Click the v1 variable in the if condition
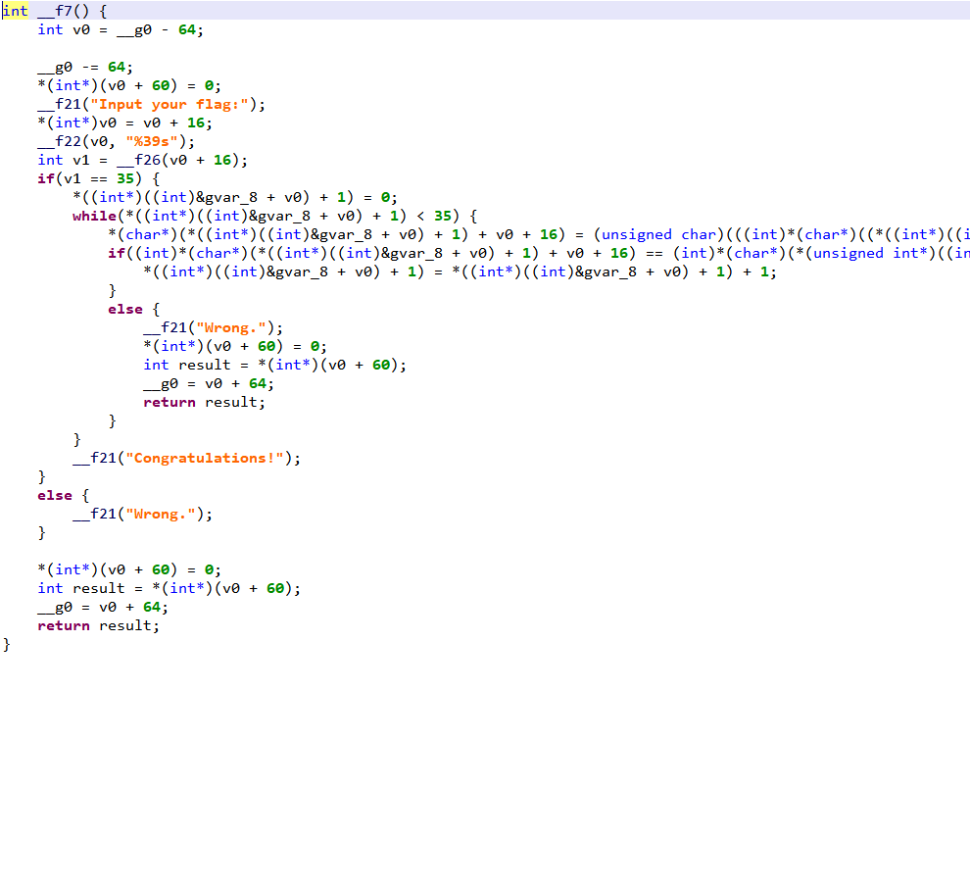The image size is (970, 888). (73, 178)
